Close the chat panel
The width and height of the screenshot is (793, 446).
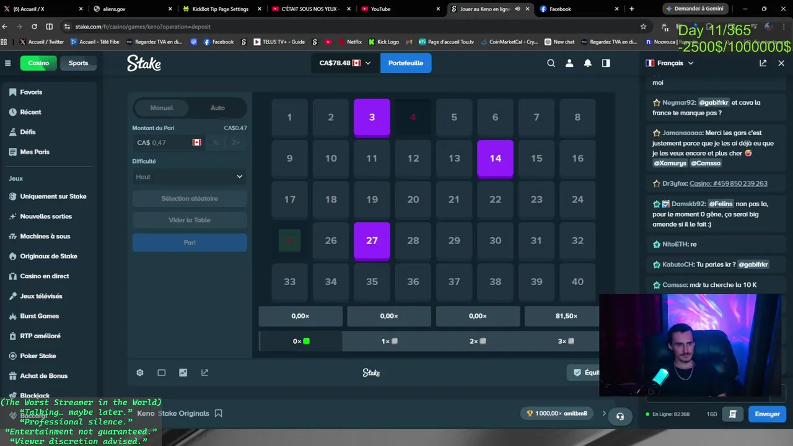(x=781, y=63)
